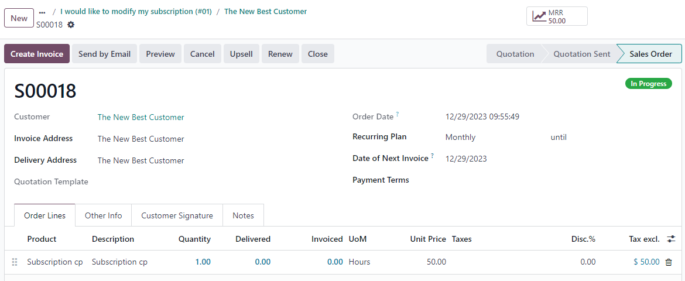This screenshot has height=281, width=685.
Task: Click the Delivered 0.00 cell
Action: tap(262, 262)
